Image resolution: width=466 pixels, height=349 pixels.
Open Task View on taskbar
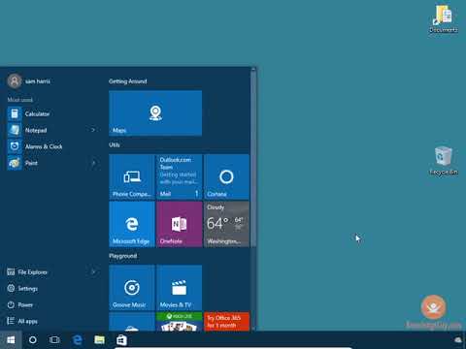pyautogui.click(x=54, y=340)
